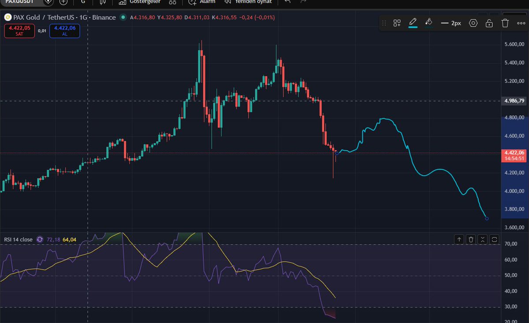Open the candlestick chart type selector
The image size is (529, 323).
102,2
